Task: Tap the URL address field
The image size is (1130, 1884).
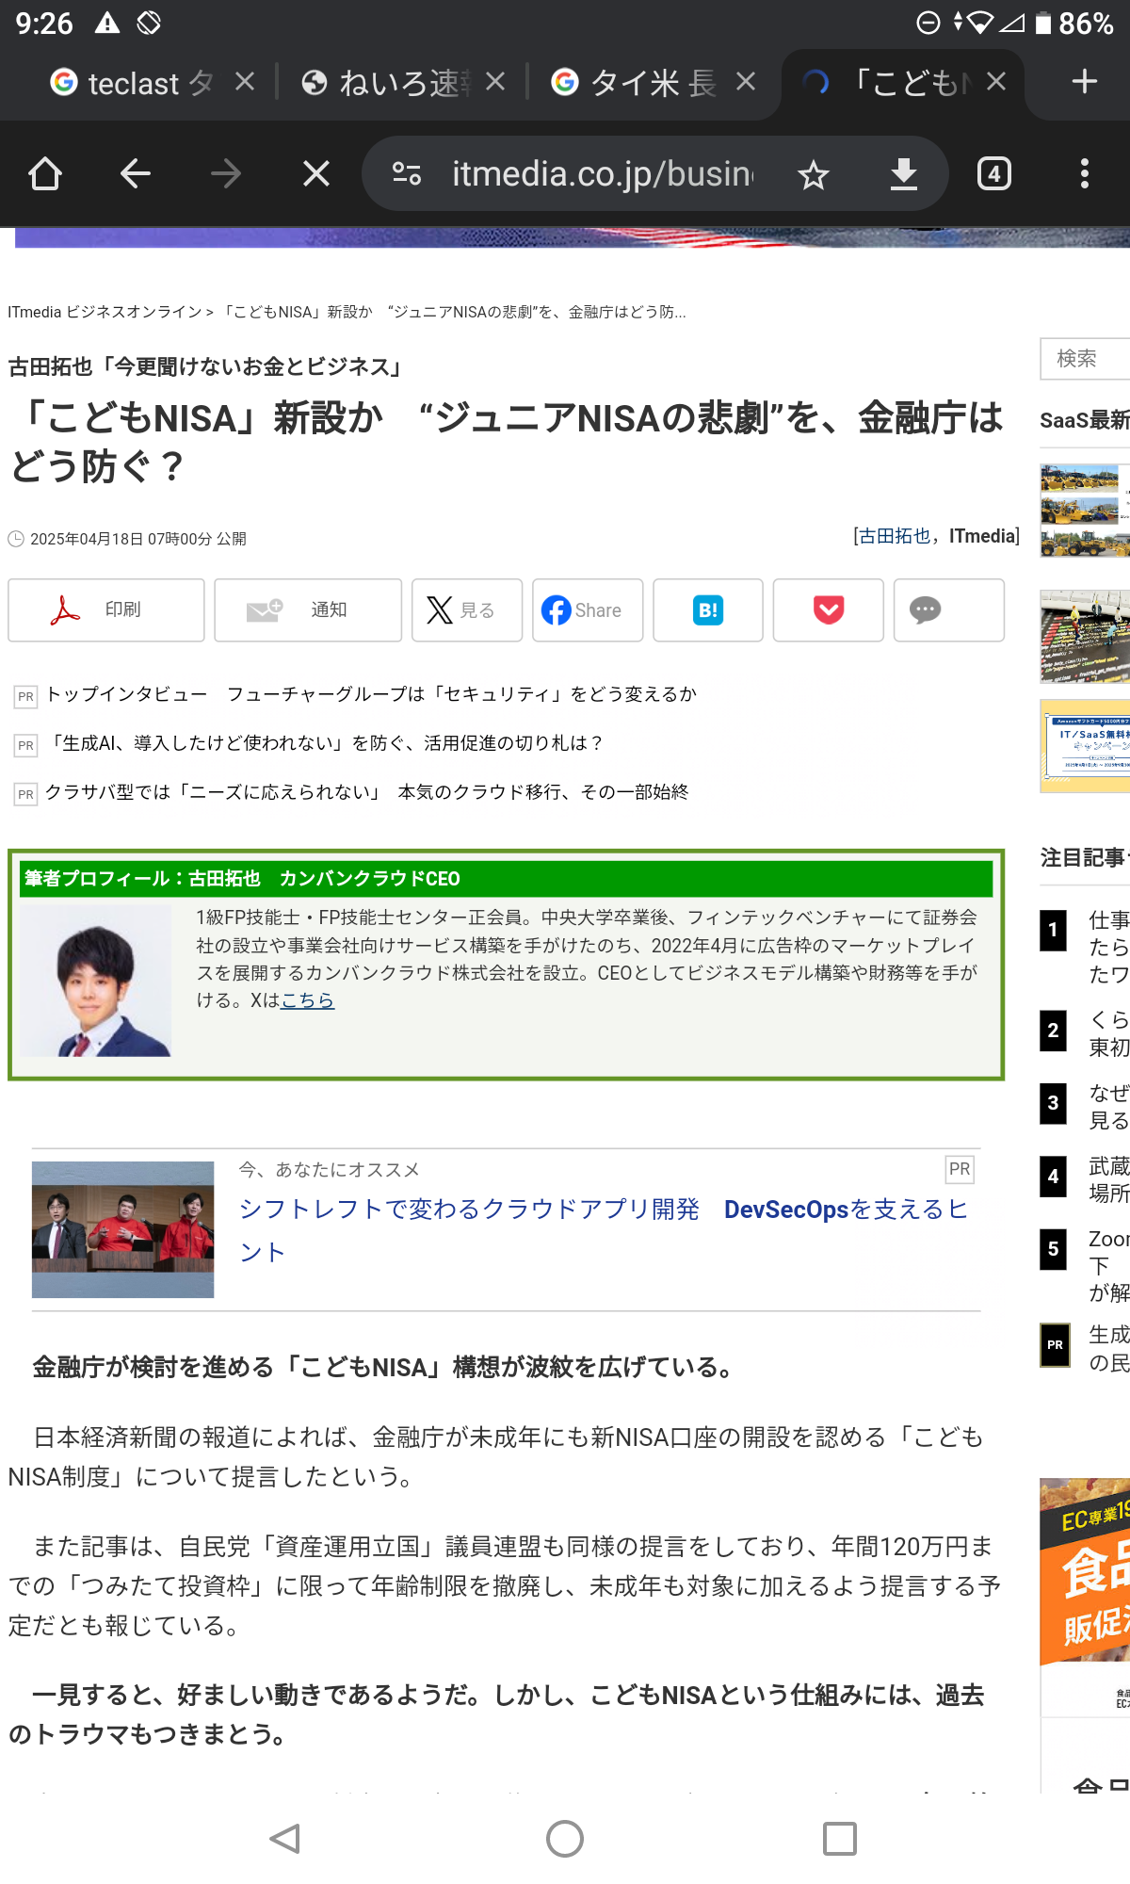Action: point(603,174)
